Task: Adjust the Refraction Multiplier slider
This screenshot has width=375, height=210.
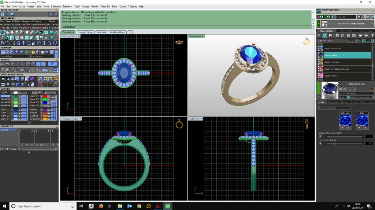Action: [334, 136]
